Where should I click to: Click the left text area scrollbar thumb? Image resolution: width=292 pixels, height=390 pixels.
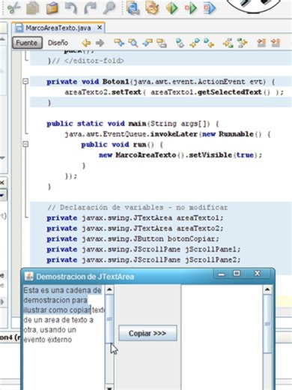point(109,319)
